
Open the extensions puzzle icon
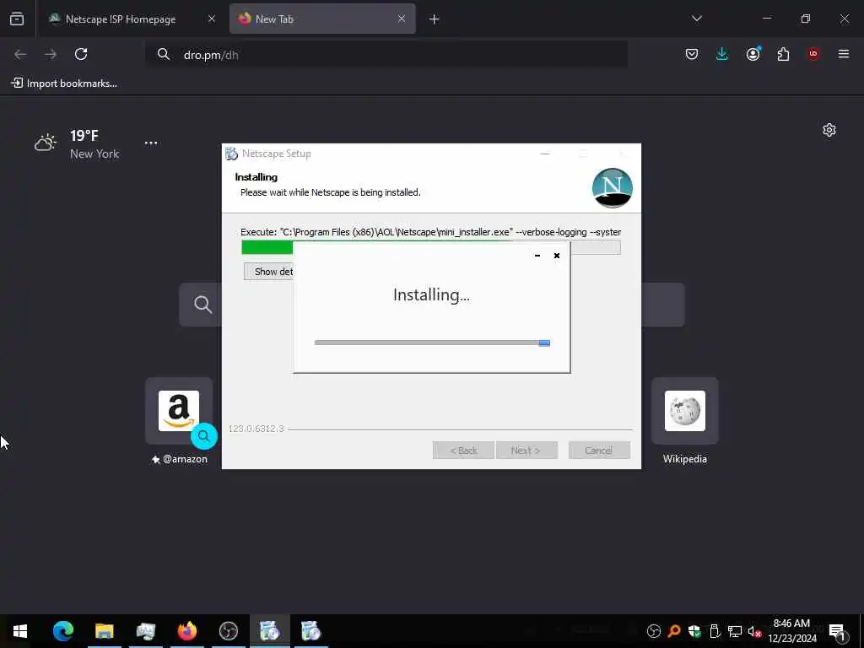click(x=783, y=54)
